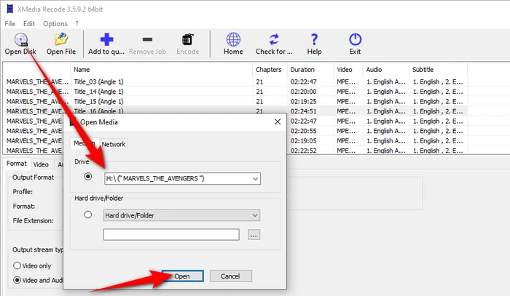Screen dimensions: 510x296
Task: Click the Open button in dialog
Action: tap(182, 276)
